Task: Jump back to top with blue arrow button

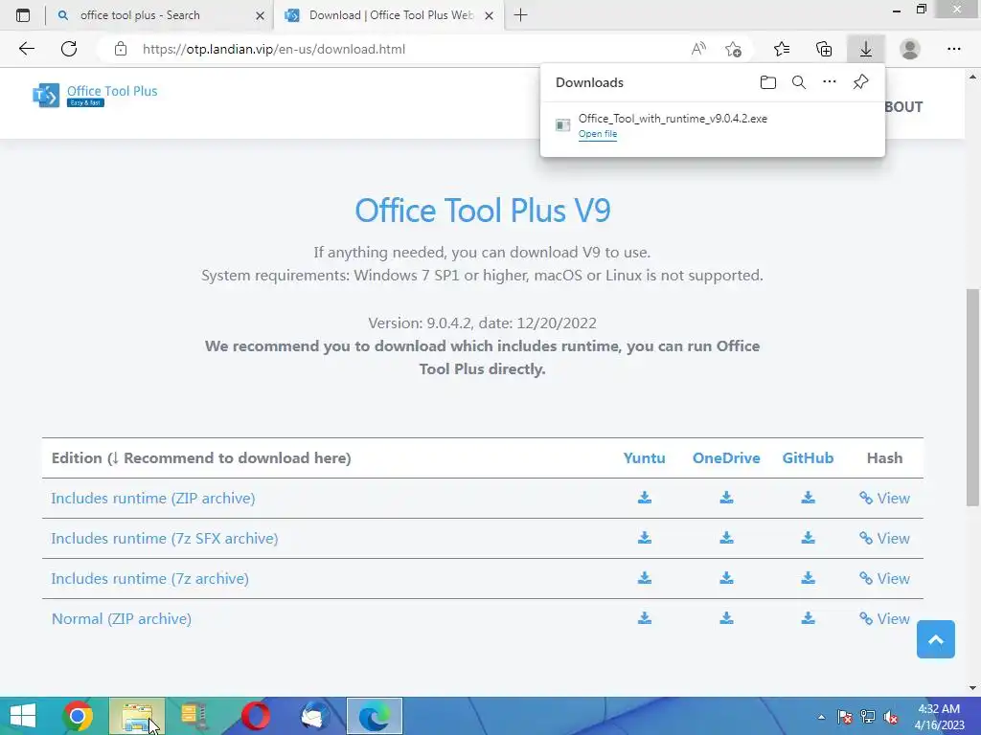Action: point(936,638)
